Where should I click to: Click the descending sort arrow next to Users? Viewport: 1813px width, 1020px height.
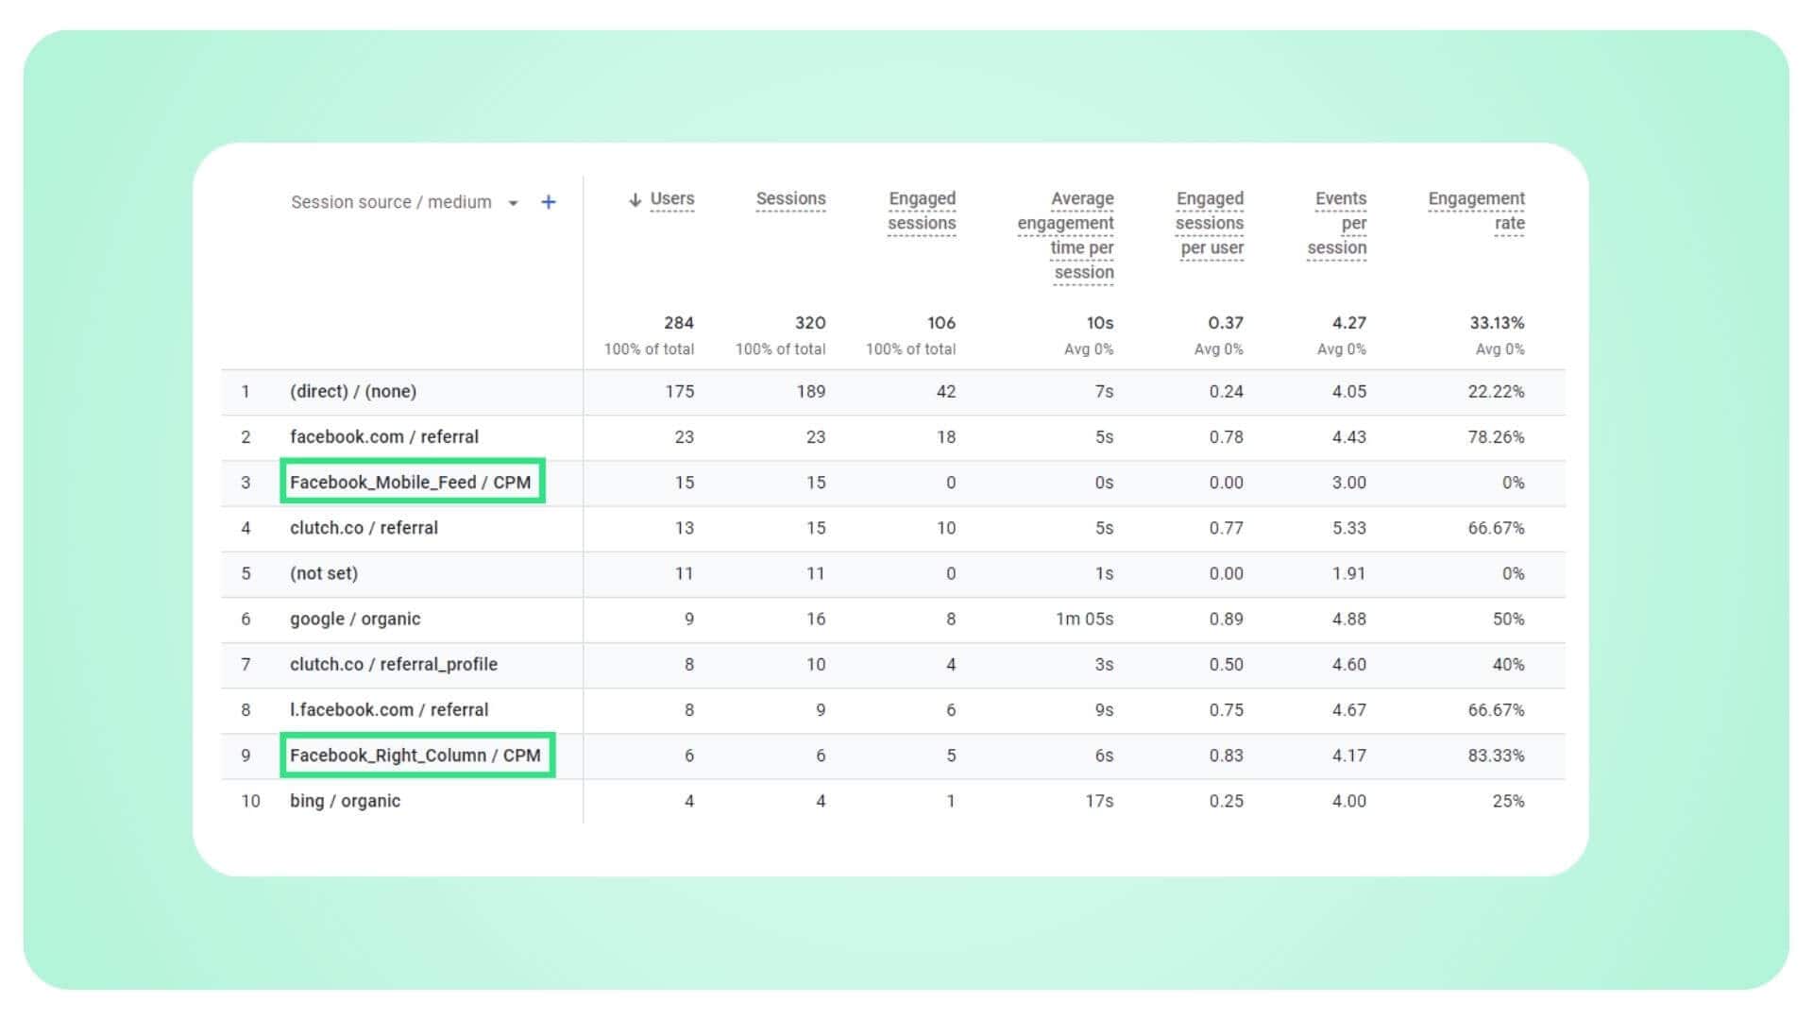(x=635, y=199)
